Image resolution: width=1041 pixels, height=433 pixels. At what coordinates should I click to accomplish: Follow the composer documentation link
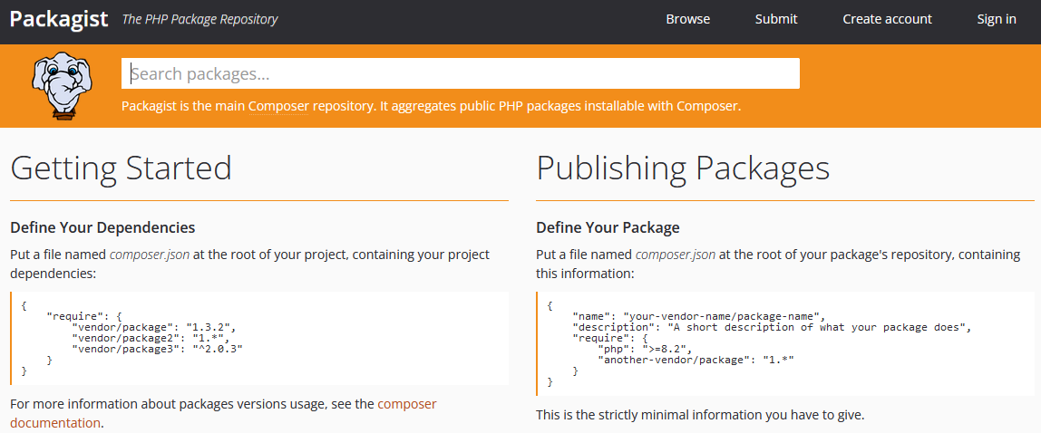pyautogui.click(x=406, y=404)
